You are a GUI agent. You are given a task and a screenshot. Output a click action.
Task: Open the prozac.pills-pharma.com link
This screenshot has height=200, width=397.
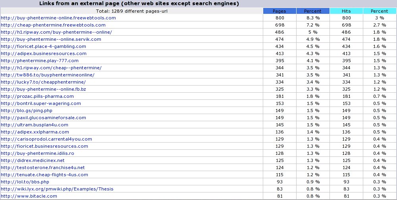(x=37, y=96)
